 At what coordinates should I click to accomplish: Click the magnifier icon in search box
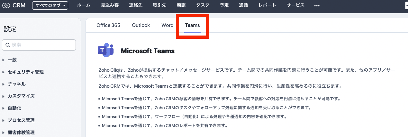[8, 45]
